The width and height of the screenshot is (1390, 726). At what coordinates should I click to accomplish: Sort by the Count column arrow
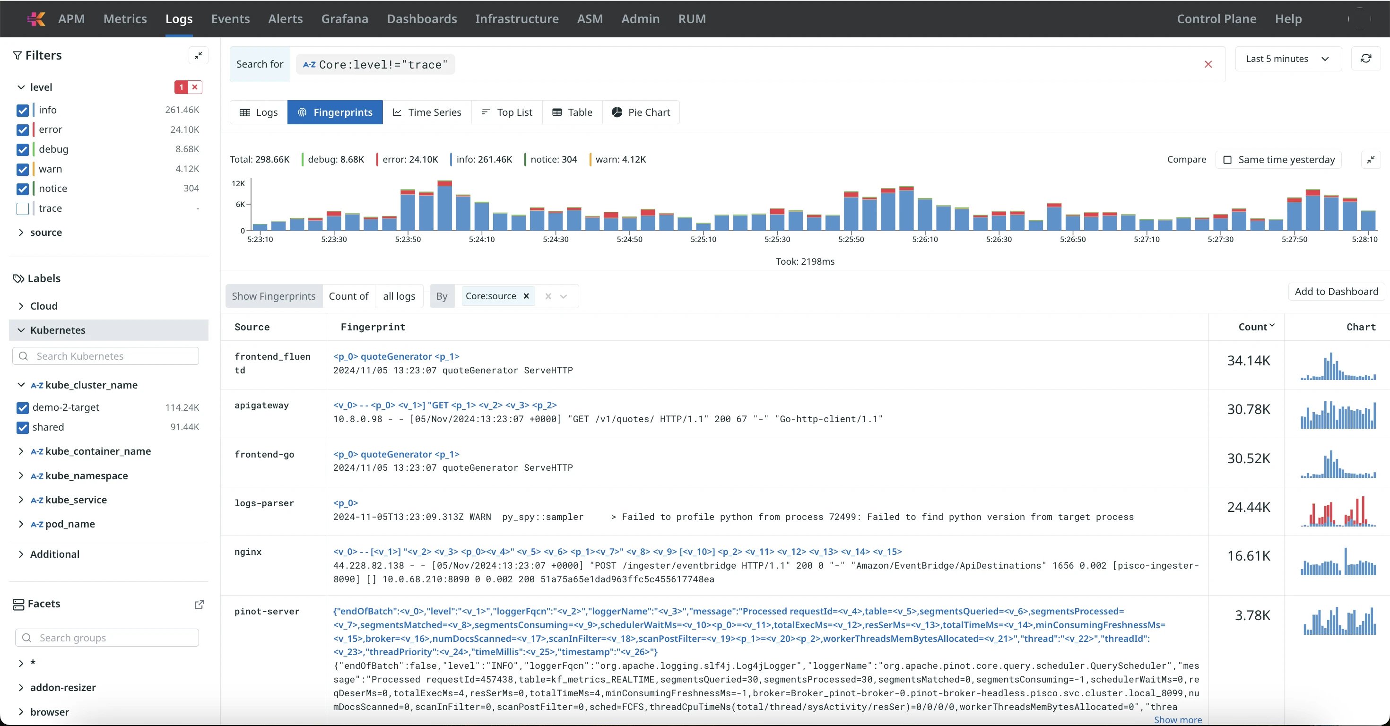point(1272,326)
